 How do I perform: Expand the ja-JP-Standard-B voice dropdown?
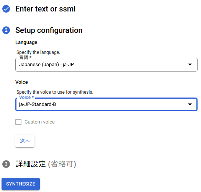coord(106,104)
